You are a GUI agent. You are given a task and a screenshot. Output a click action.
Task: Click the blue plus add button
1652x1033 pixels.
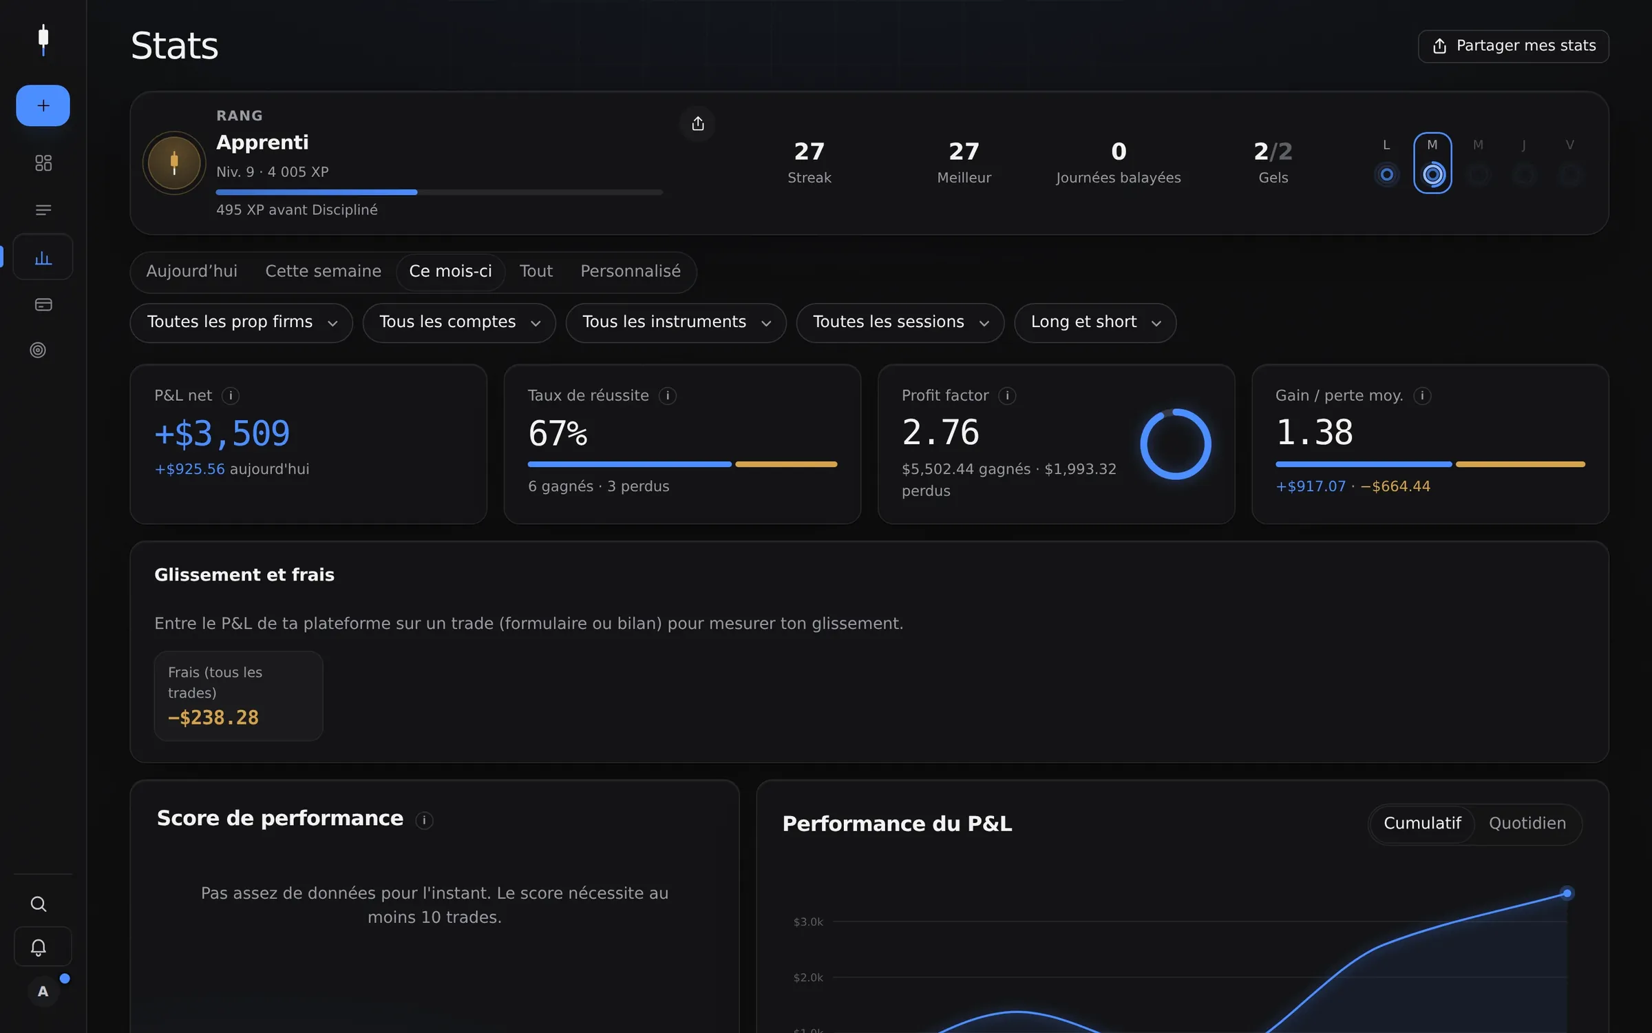click(x=43, y=105)
